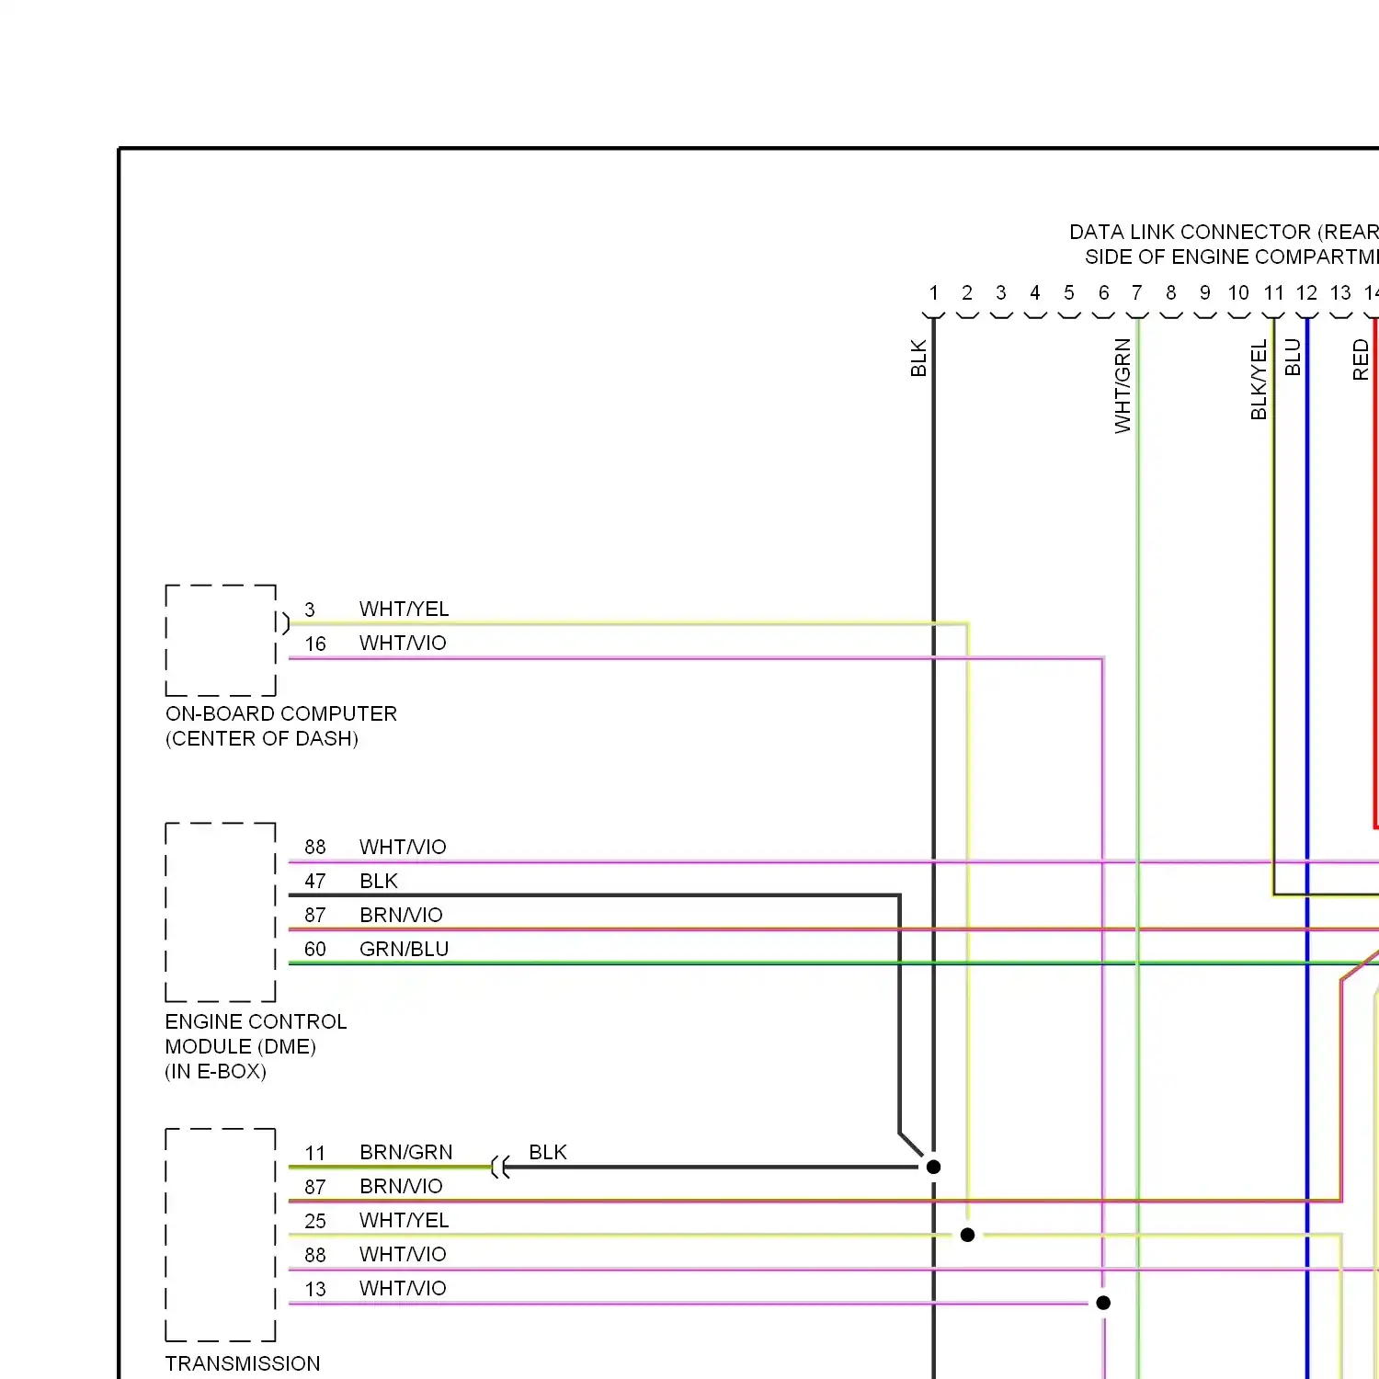Click WHT/VIO label at transmission pin 88
The height and width of the screenshot is (1379, 1379).
pos(403,1254)
